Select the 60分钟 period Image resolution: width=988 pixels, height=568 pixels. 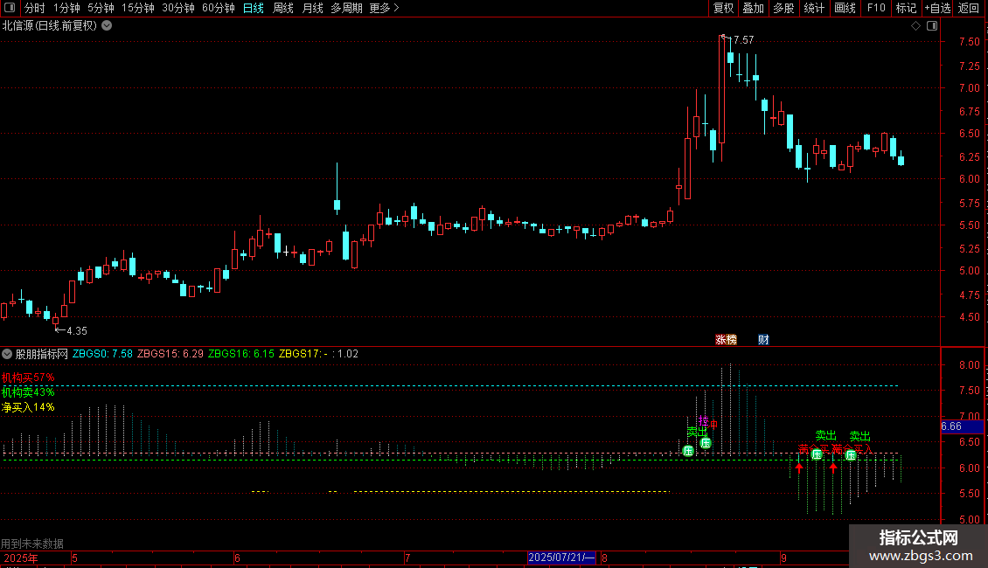tap(218, 8)
